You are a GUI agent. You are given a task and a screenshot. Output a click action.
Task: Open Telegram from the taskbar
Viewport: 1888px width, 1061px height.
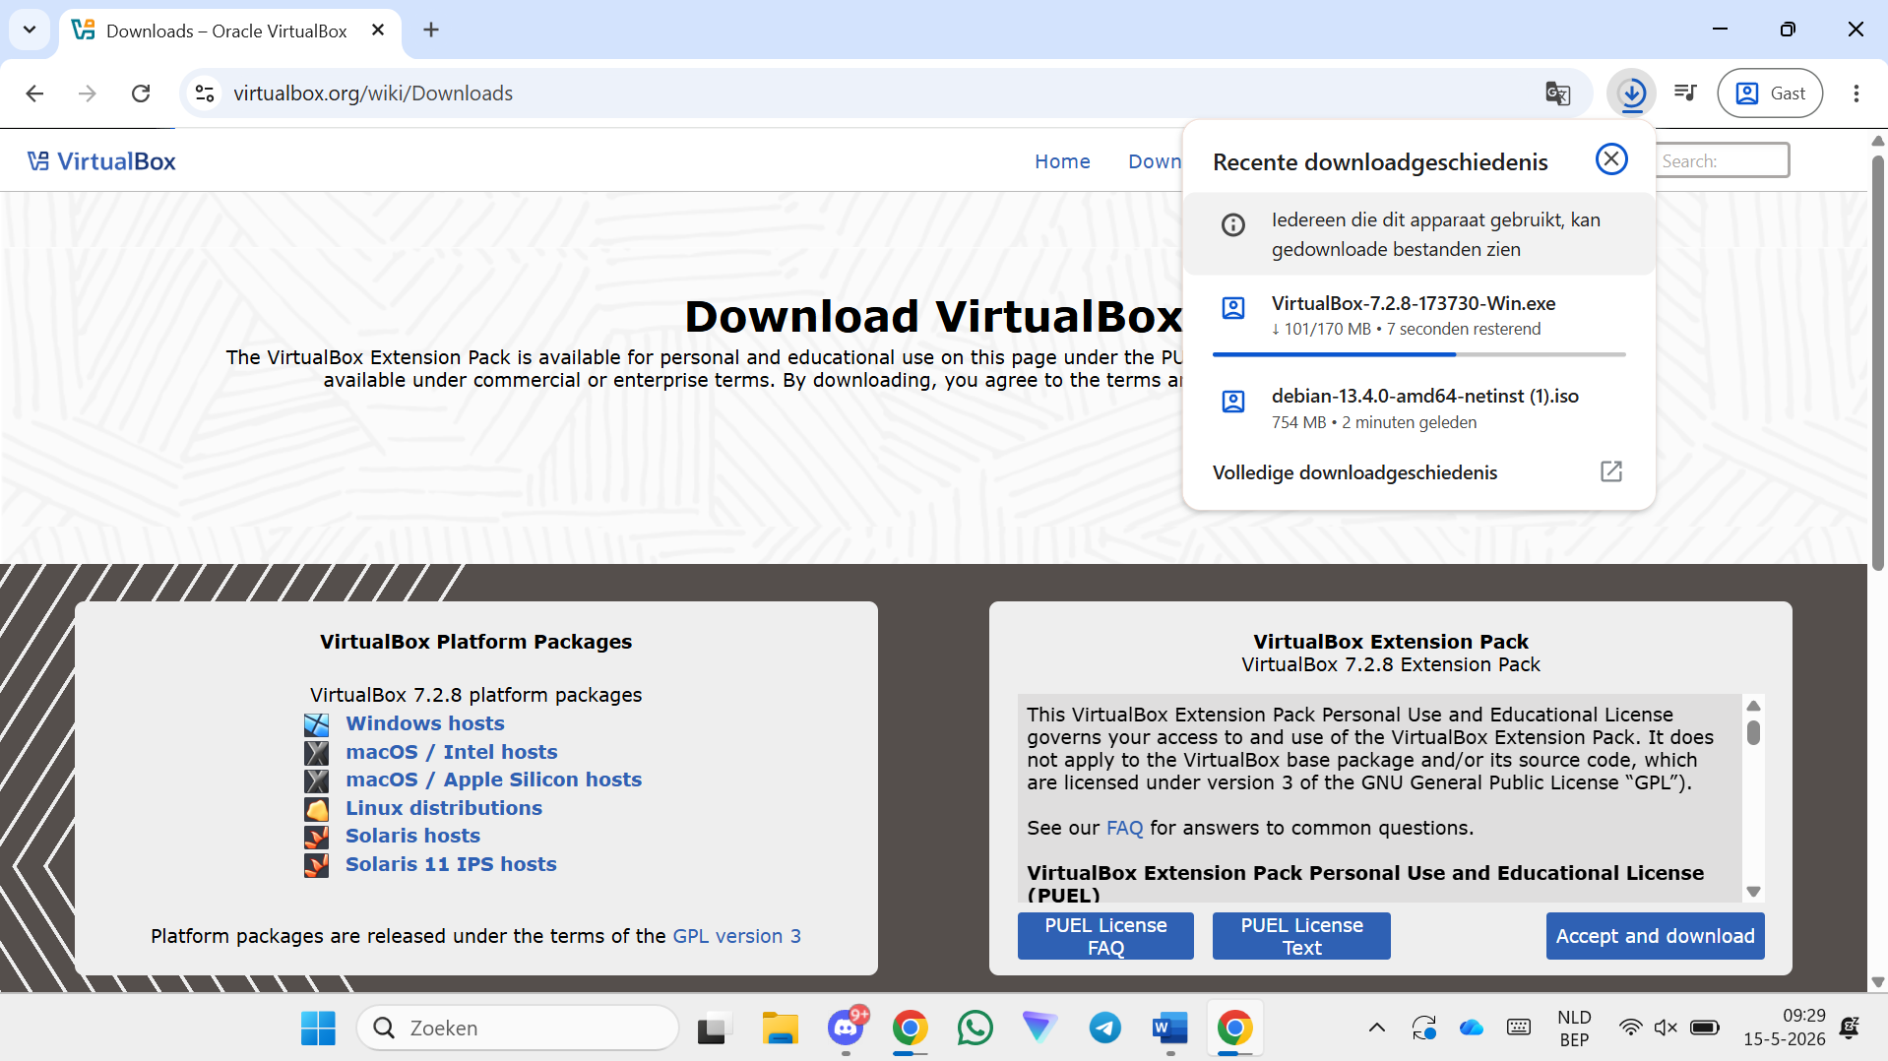pos(1104,1029)
